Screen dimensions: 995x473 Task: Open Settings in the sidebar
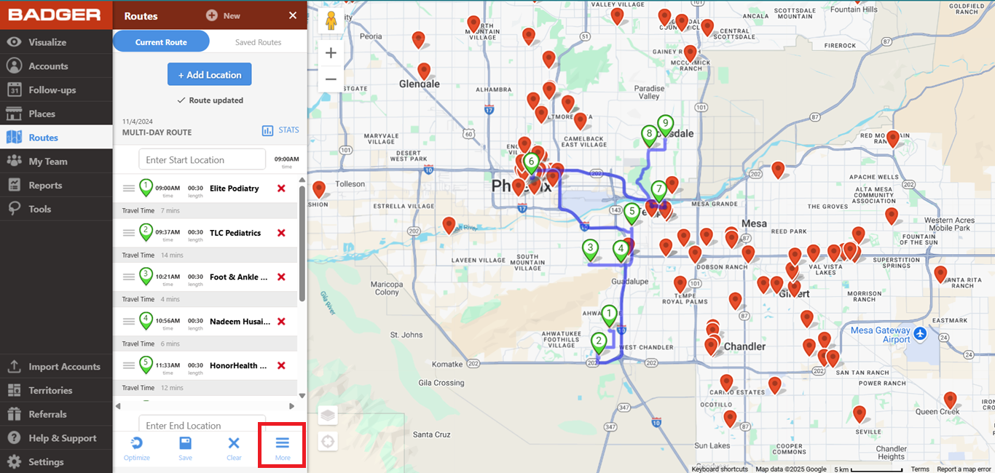(x=56, y=462)
